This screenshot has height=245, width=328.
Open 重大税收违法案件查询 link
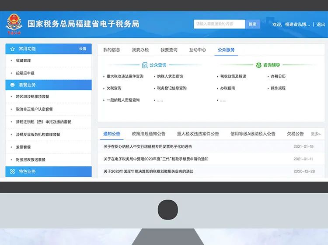[x=125, y=76]
